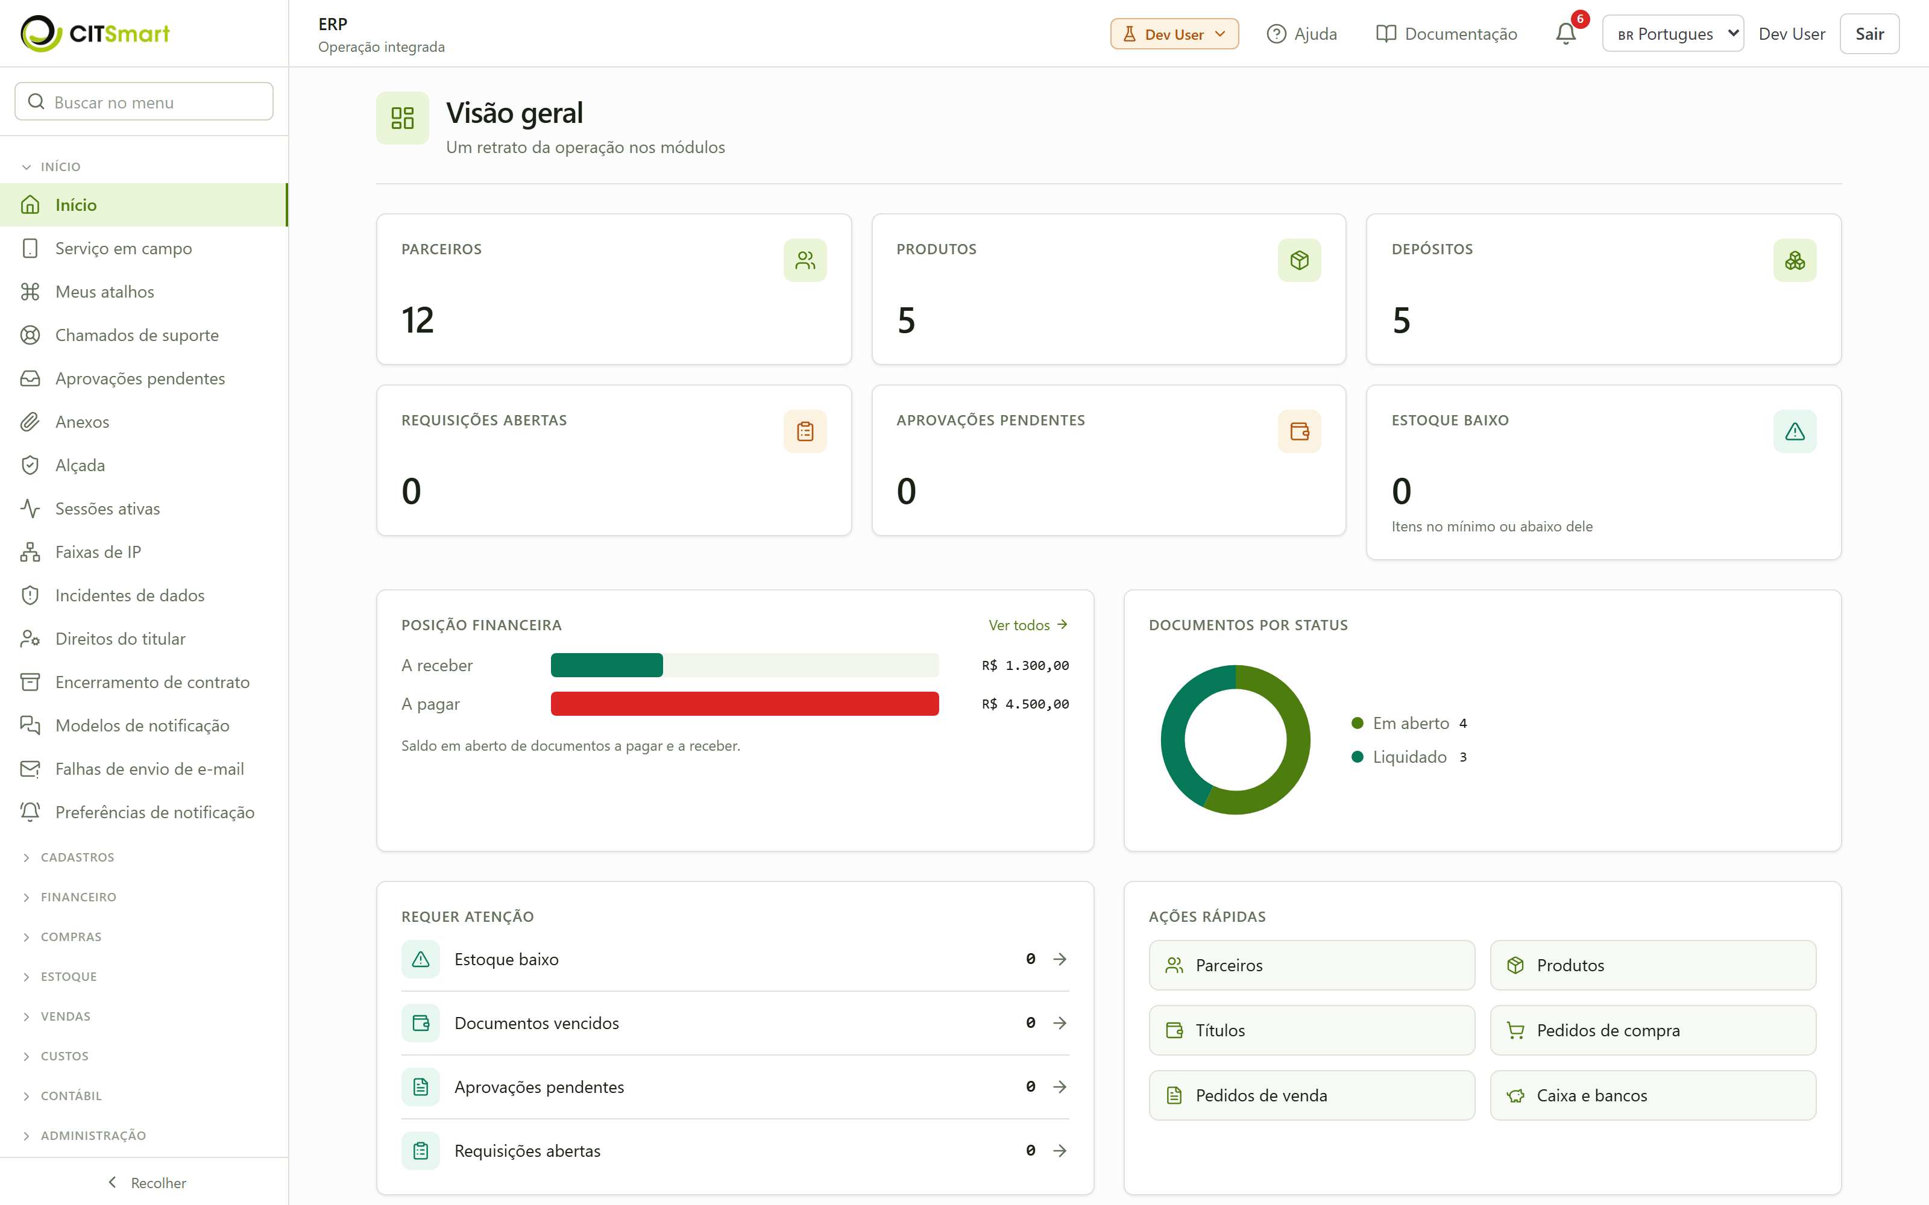Click the Aprovações pendentes wallet icon

(x=1299, y=431)
